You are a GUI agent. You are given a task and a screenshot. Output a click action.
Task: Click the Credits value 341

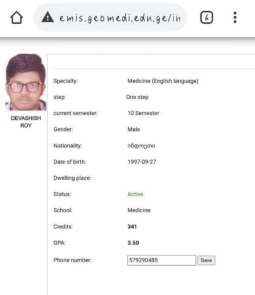[x=132, y=226]
